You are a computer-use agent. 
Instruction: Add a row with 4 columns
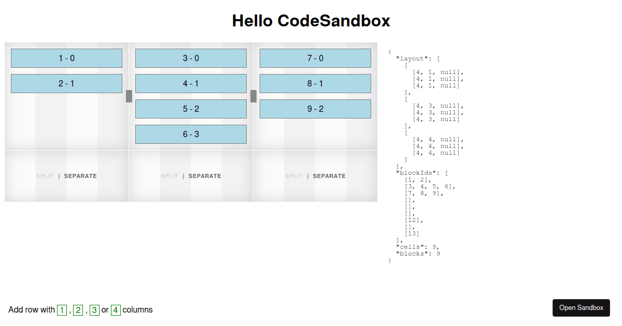pos(116,310)
